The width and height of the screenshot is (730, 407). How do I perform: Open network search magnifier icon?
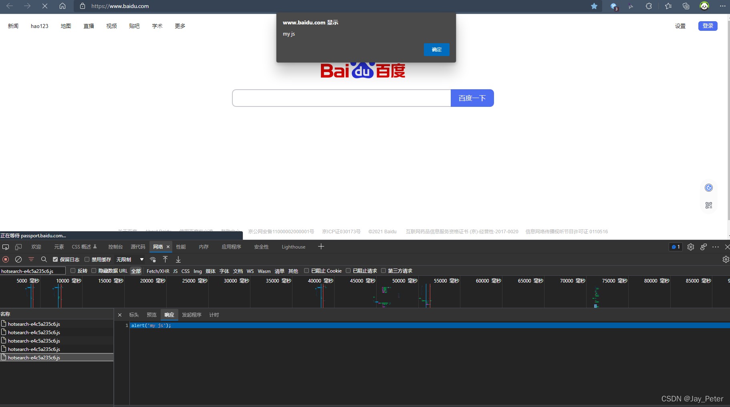click(x=44, y=259)
